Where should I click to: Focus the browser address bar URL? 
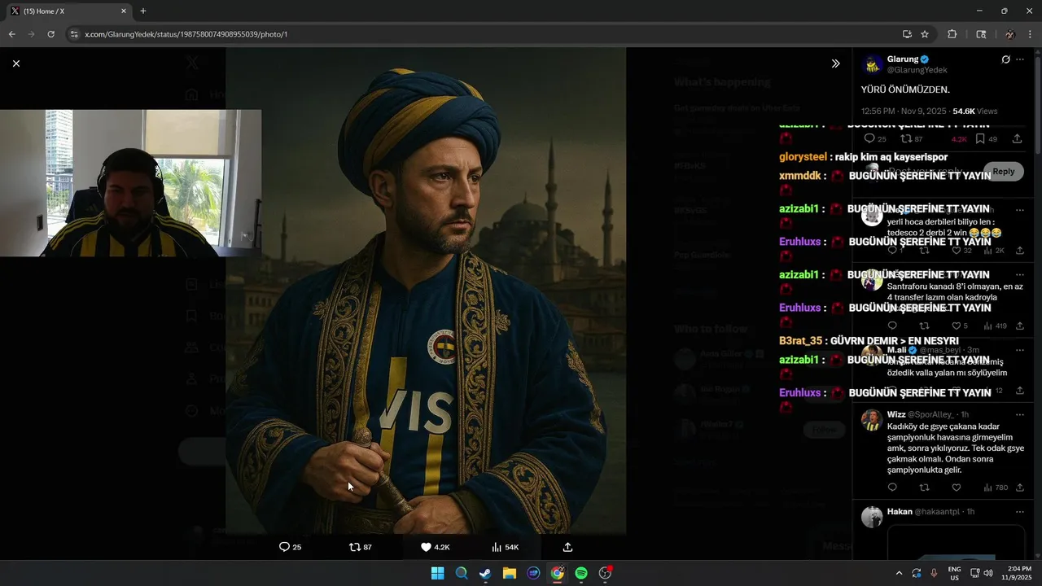click(x=186, y=34)
